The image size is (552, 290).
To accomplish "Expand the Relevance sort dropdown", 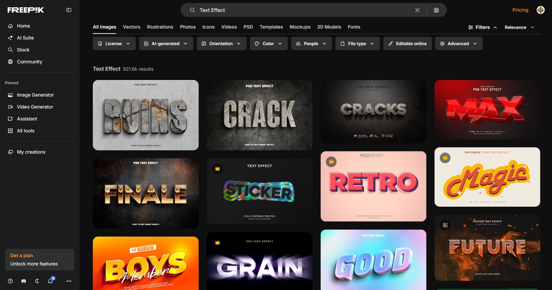I will [519, 27].
